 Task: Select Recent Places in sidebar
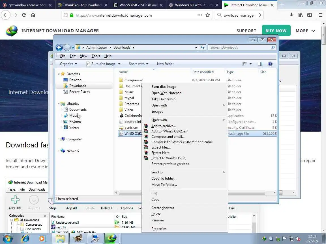point(80,92)
